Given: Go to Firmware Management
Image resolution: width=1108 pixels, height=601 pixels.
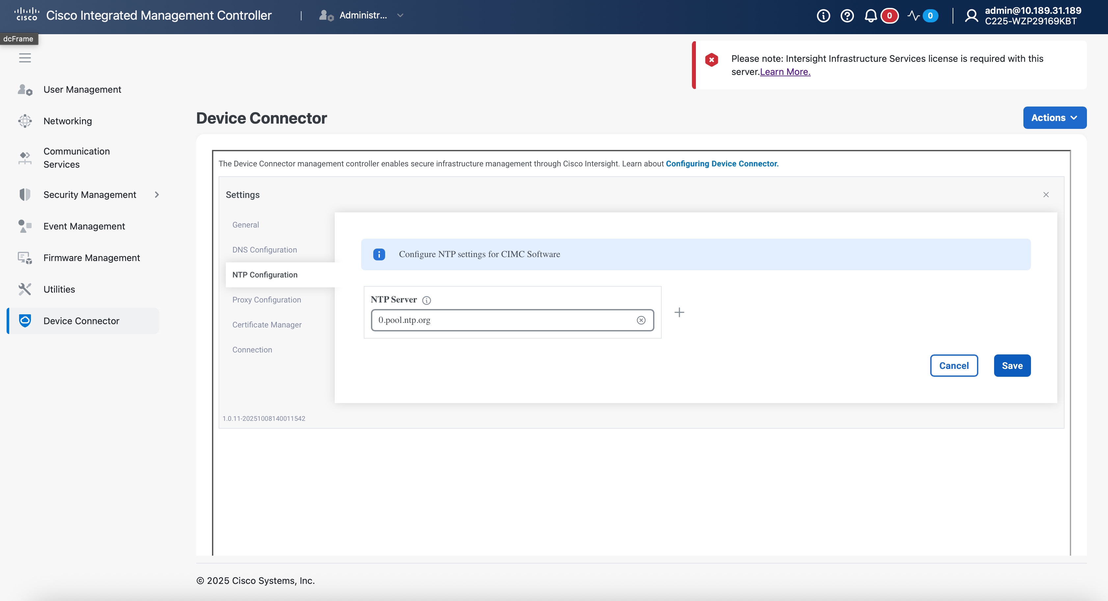Looking at the screenshot, I should [92, 258].
